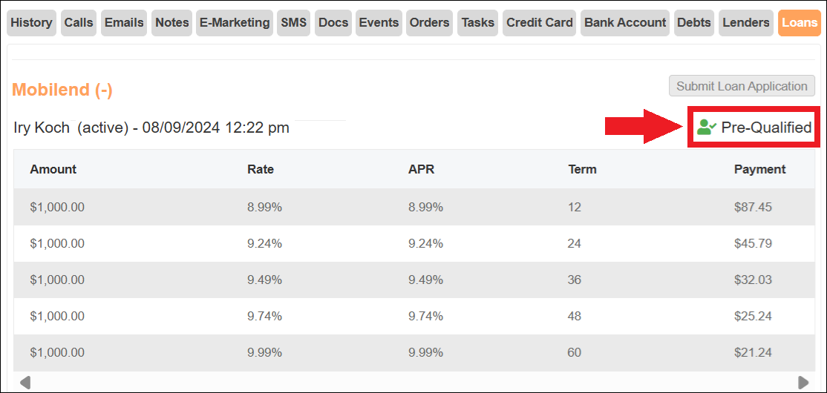
Task: Click the $1,000.00 amount in the 12-term row
Action: pos(57,207)
